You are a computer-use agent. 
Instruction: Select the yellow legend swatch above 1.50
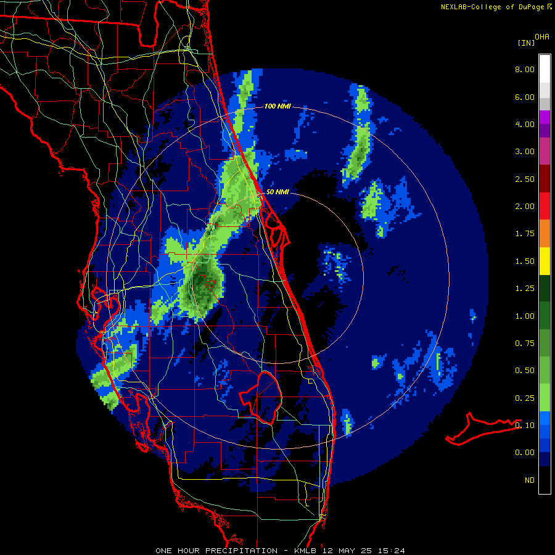tap(545, 261)
